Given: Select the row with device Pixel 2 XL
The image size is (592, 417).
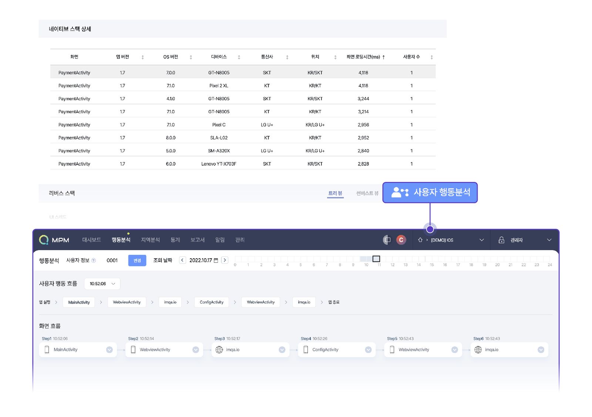Looking at the screenshot, I should pyautogui.click(x=243, y=85).
